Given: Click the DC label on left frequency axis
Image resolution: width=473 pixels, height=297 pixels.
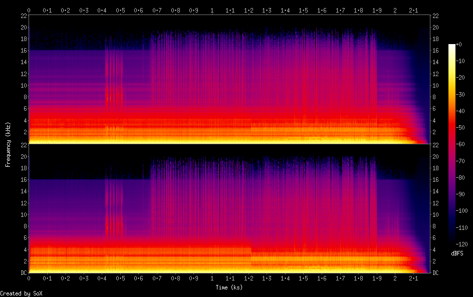Looking at the screenshot, I should pyautogui.click(x=24, y=272).
